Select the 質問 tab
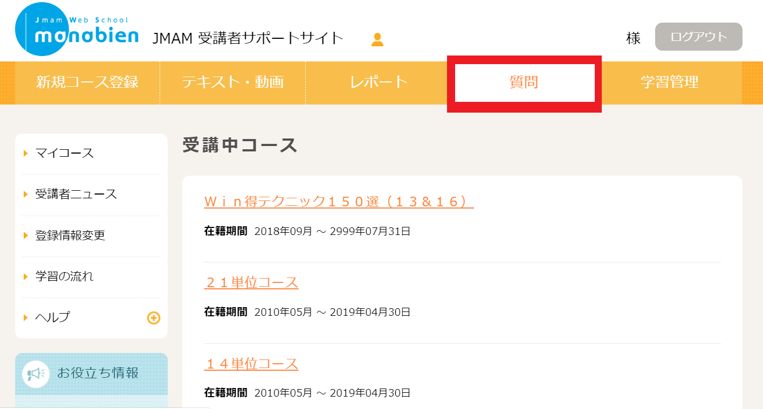The height and width of the screenshot is (409, 763). coord(524,82)
